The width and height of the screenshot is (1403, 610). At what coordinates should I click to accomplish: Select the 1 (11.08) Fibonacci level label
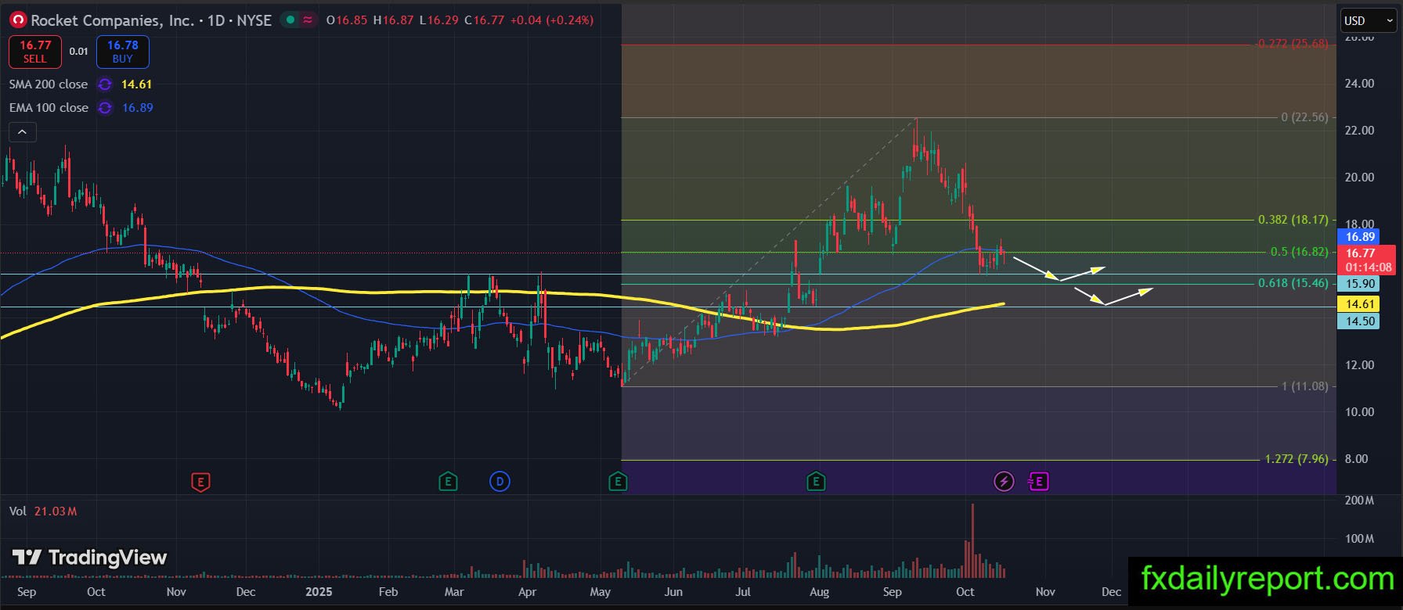[x=1304, y=386]
